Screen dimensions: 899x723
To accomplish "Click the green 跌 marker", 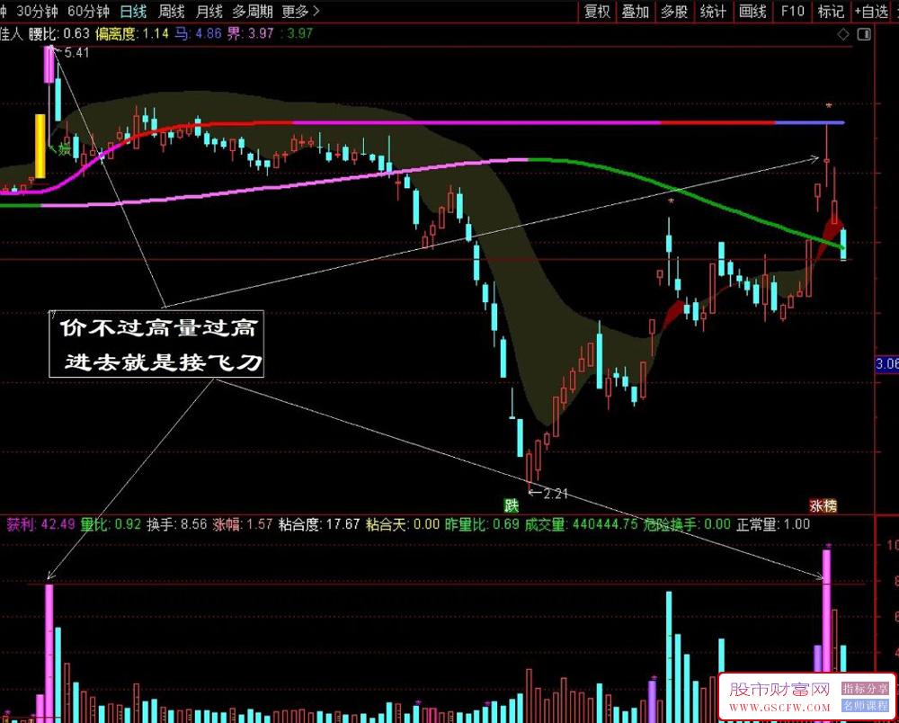I will pyautogui.click(x=511, y=505).
